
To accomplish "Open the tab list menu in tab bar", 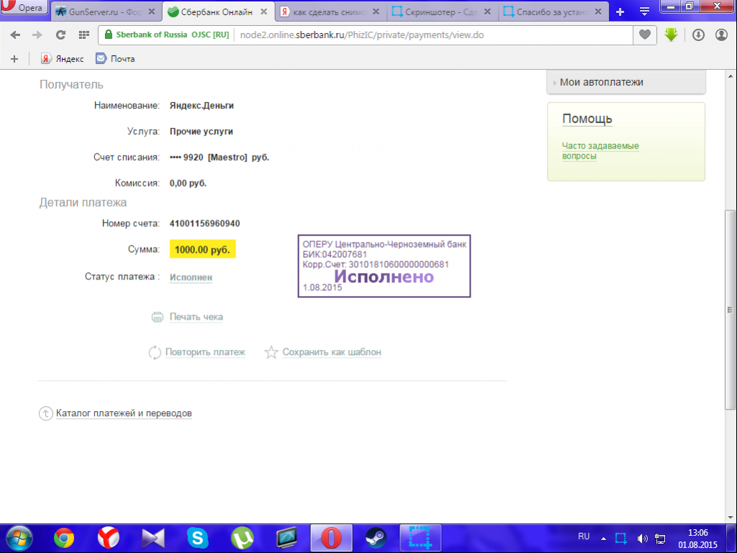I will click(644, 12).
